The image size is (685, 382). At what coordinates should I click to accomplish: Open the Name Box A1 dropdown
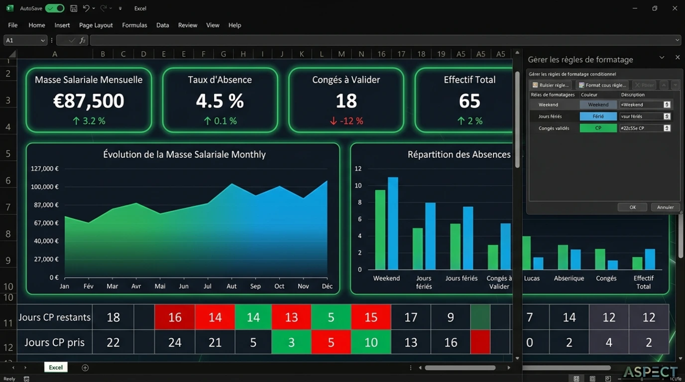(x=42, y=40)
